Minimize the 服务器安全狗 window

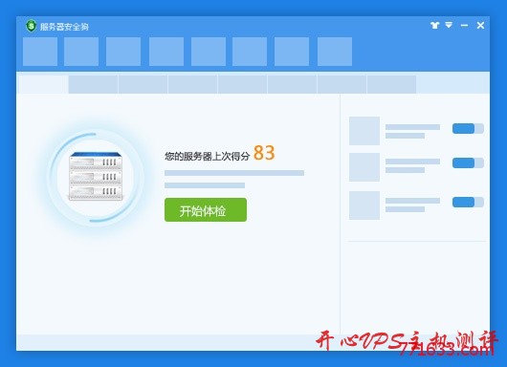coord(464,25)
